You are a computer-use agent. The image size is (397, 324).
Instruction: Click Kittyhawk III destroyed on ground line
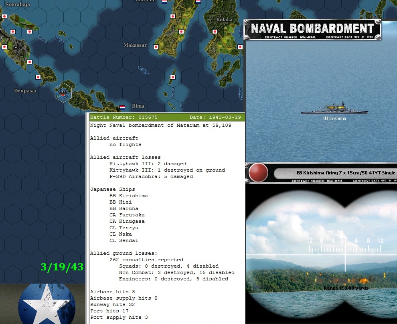click(x=167, y=170)
